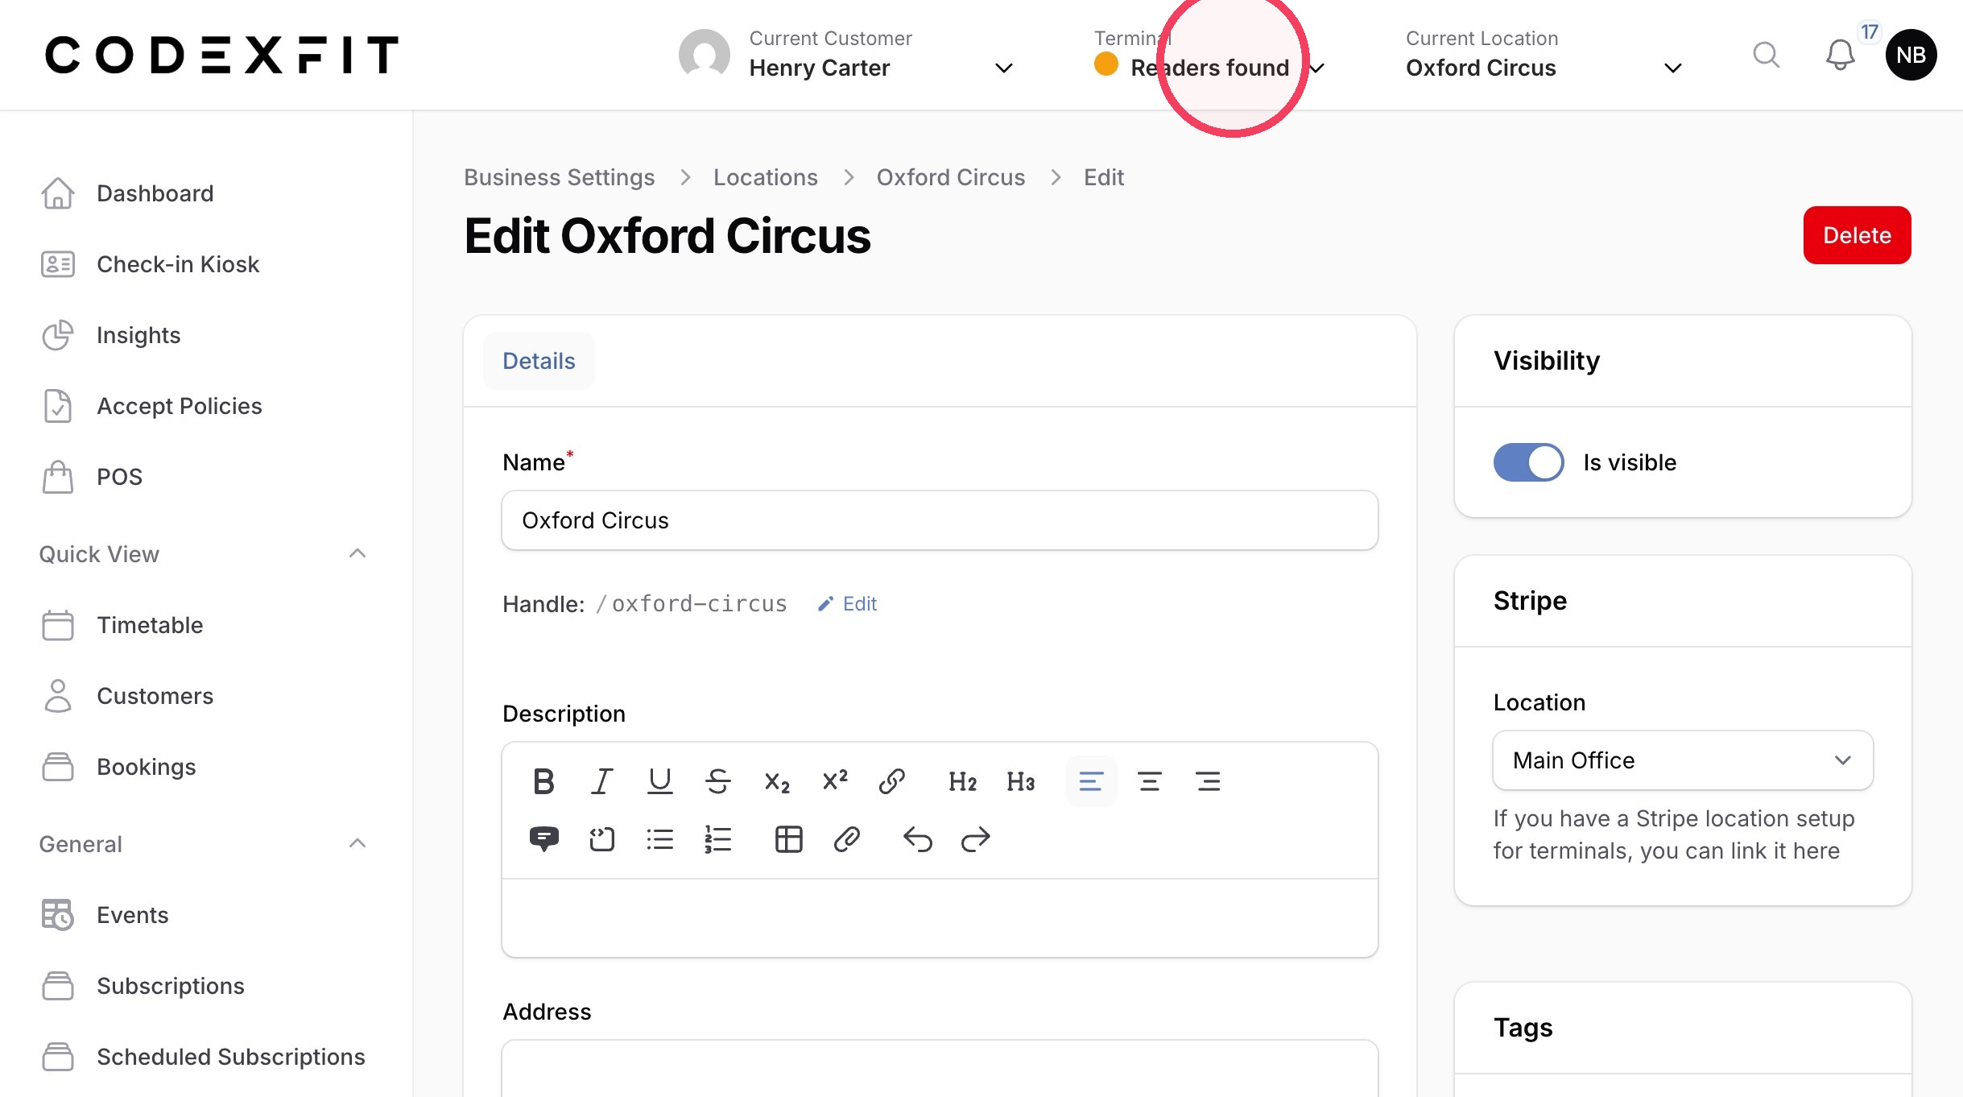Screen dimensions: 1963x1097
Task: Switch to the Details tab
Action: [x=539, y=361]
